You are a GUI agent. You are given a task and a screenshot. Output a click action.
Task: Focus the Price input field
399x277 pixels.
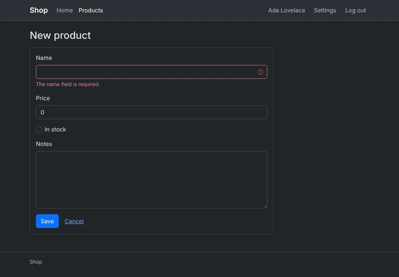(x=151, y=112)
